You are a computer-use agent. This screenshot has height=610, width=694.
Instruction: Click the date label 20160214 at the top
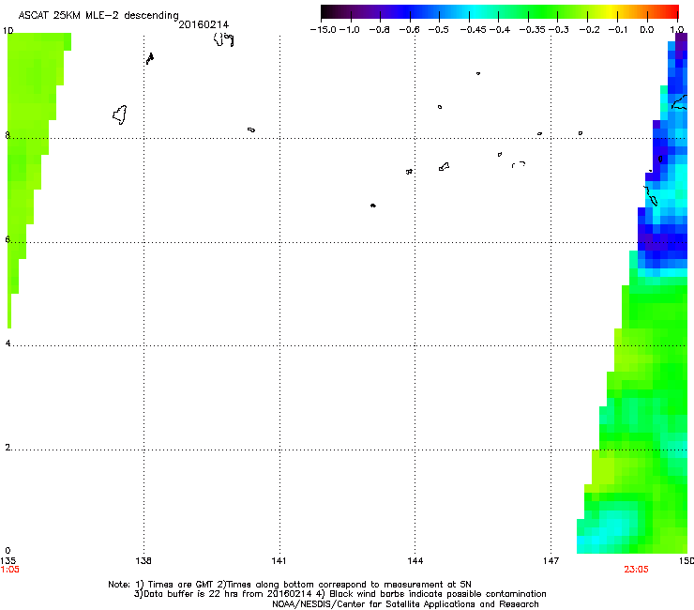[x=204, y=24]
